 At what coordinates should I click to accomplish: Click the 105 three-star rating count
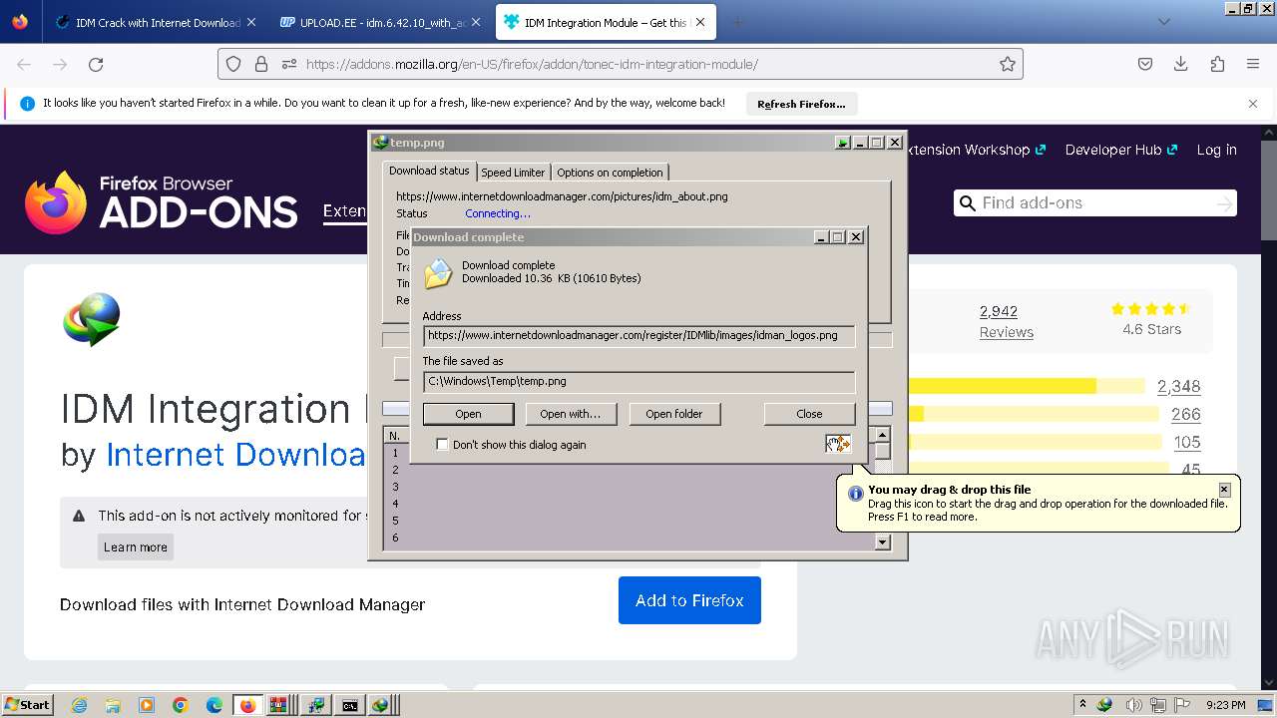click(1186, 442)
